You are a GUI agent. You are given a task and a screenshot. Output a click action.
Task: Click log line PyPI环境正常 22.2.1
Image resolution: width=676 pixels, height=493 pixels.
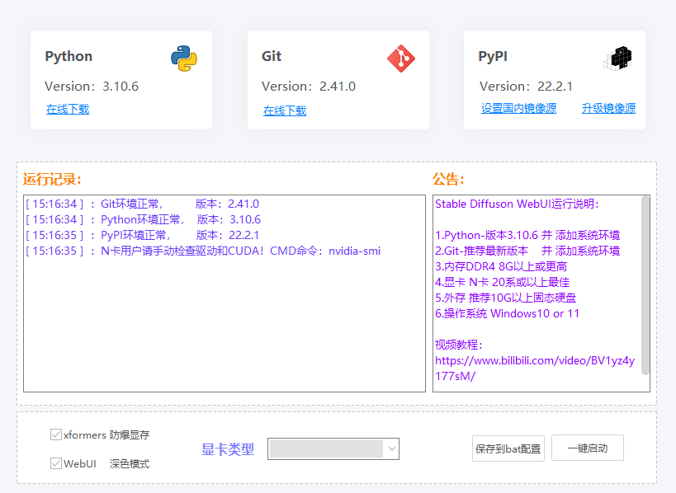(x=142, y=235)
